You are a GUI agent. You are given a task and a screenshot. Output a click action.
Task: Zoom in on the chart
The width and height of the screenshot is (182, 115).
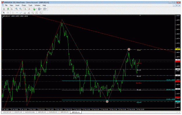(x=17, y=9)
